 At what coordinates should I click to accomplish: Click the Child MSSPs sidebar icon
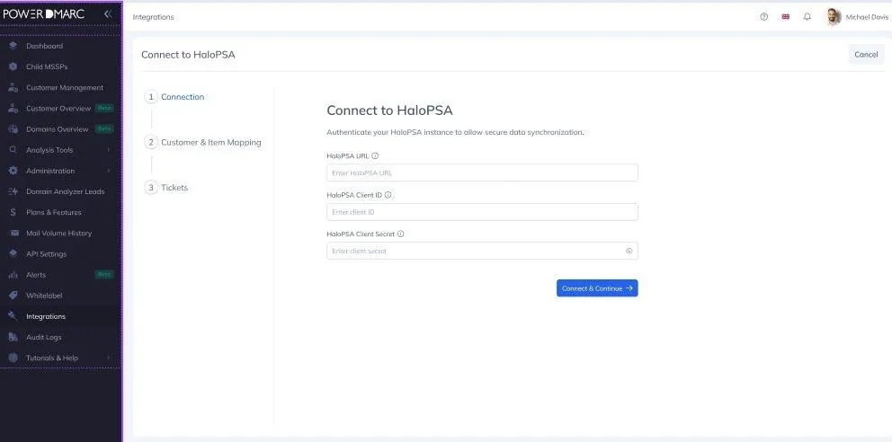[13, 66]
